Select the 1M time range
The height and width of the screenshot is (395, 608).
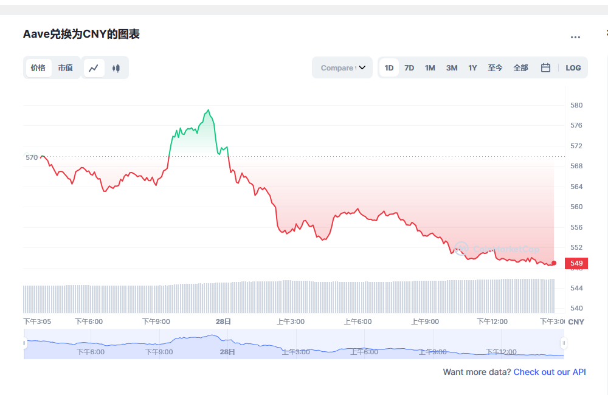tap(430, 68)
